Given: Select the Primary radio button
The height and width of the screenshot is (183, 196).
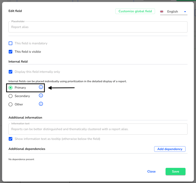Looking at the screenshot, I should pyautogui.click(x=11, y=88).
